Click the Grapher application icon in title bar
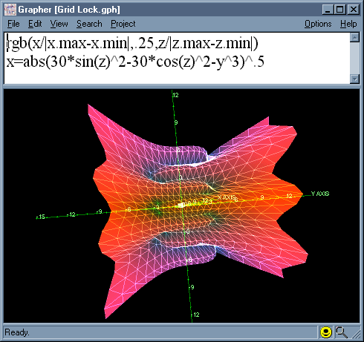Viewport: 364px width, 342px height. 10,10
